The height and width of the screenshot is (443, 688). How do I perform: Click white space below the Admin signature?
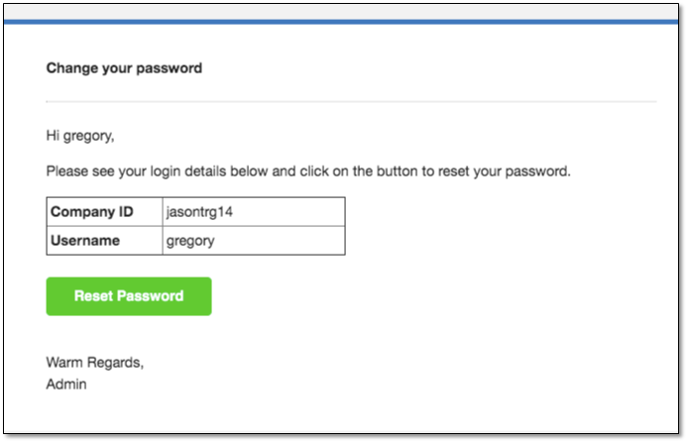pos(341,412)
